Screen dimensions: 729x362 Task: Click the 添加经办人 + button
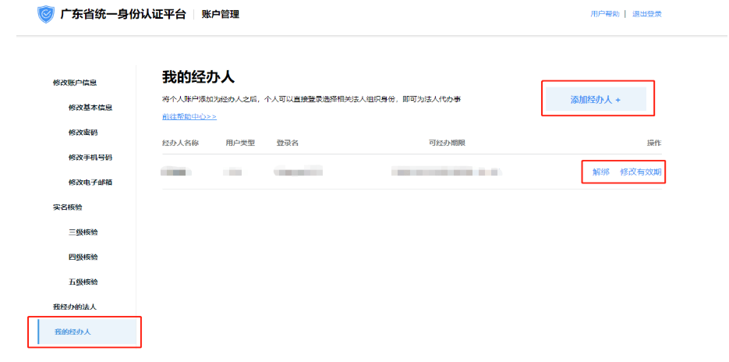(x=596, y=100)
